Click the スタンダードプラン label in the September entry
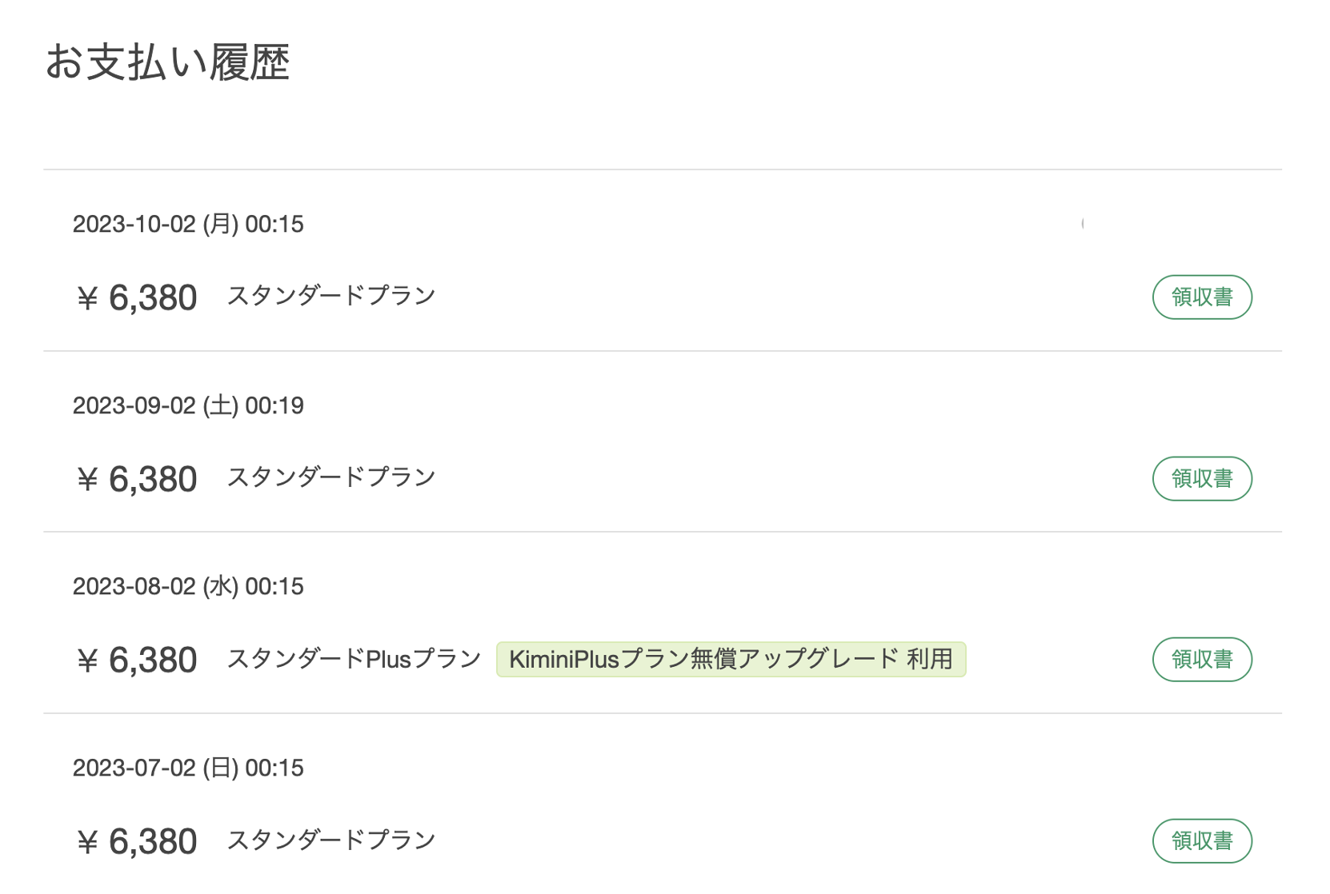1330x894 pixels. click(331, 477)
